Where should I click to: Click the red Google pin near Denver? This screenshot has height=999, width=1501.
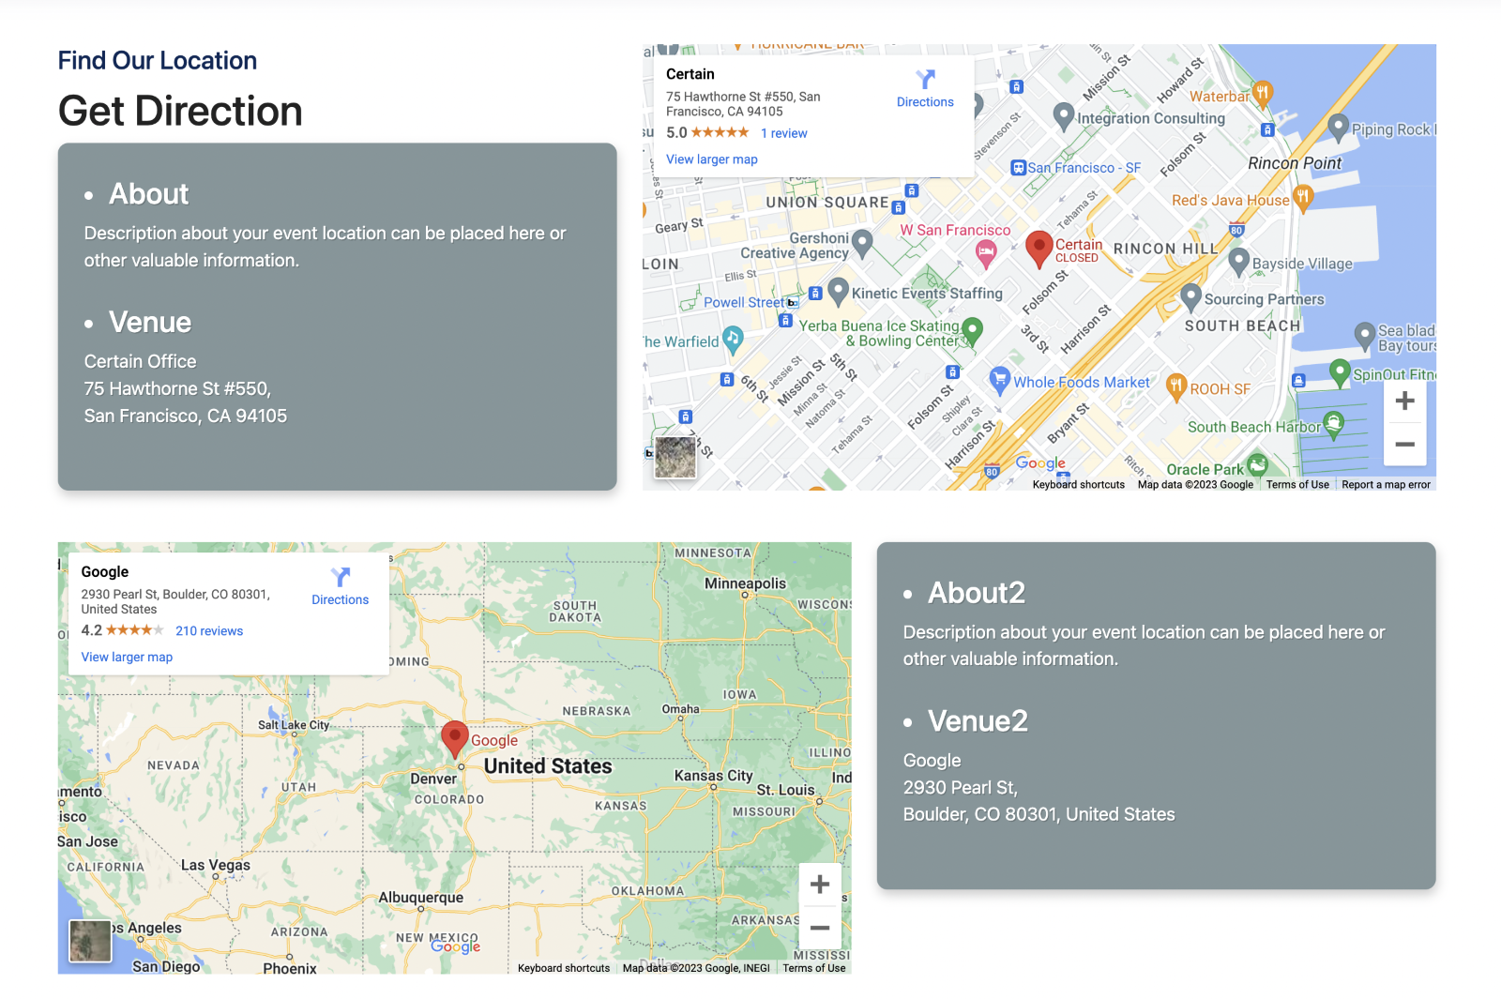click(x=455, y=739)
